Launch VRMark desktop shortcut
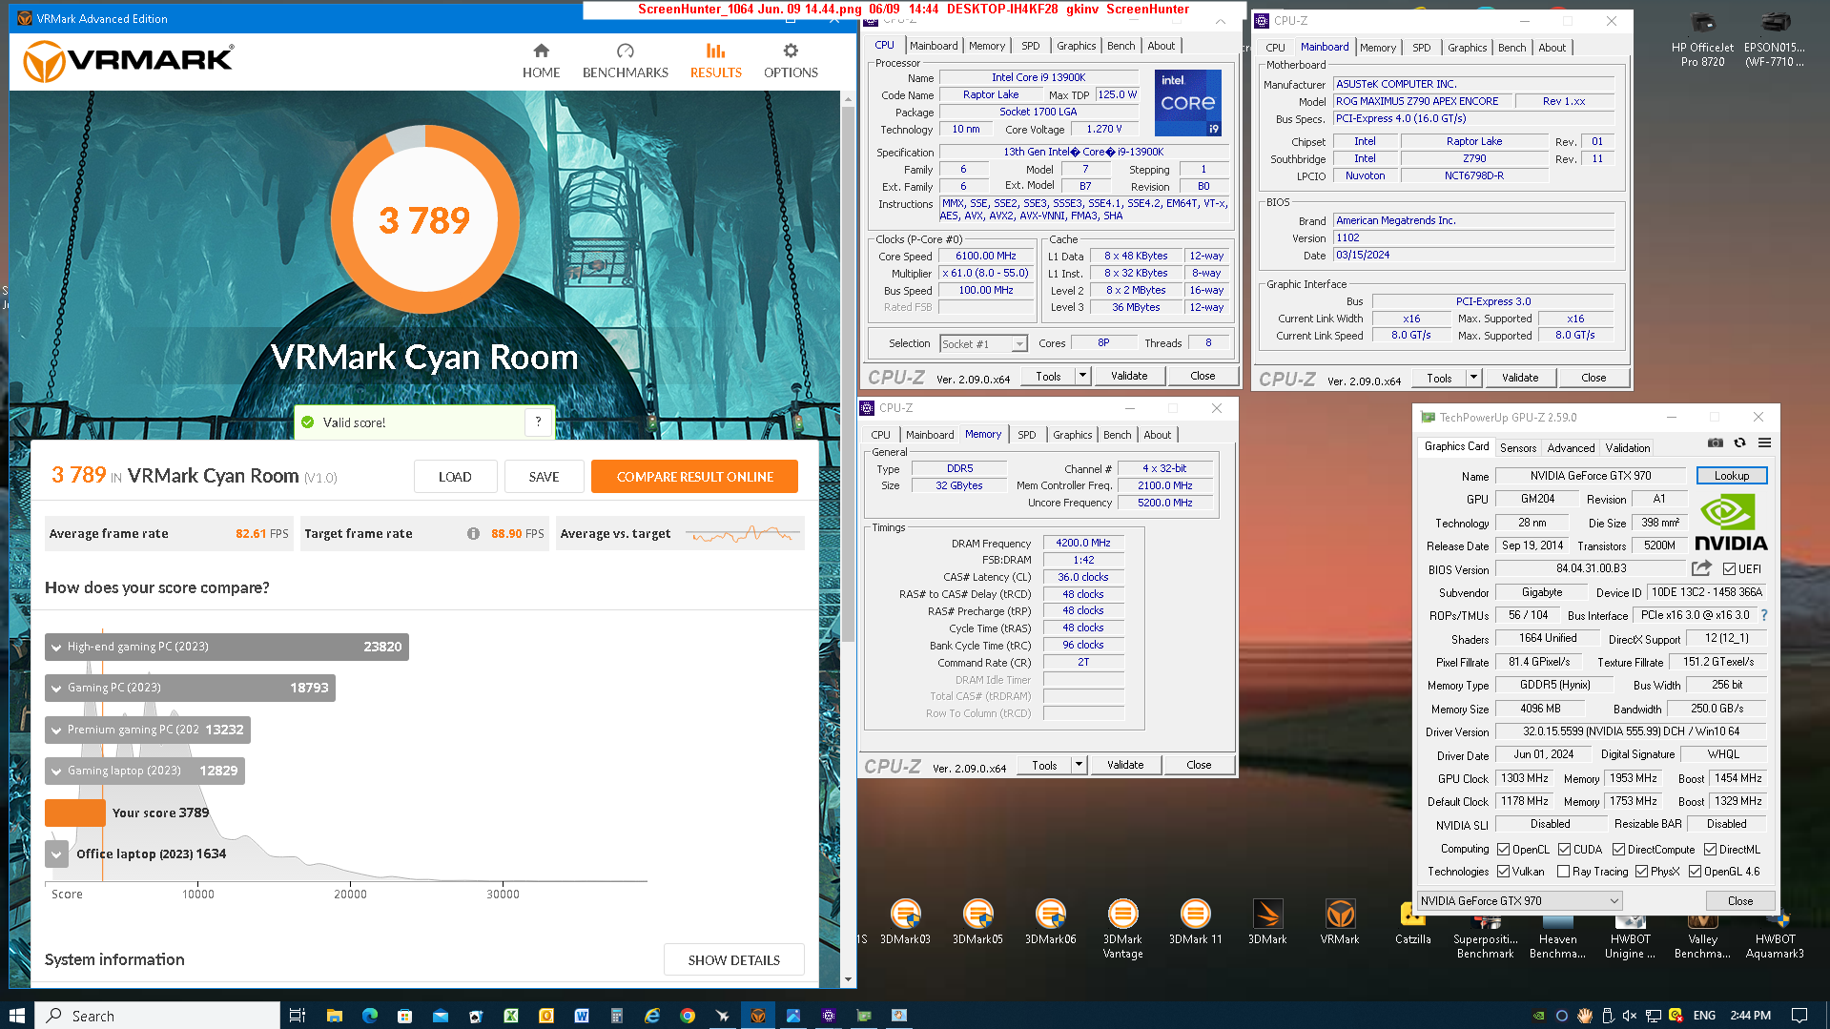This screenshot has height=1029, width=1830. (x=1340, y=921)
